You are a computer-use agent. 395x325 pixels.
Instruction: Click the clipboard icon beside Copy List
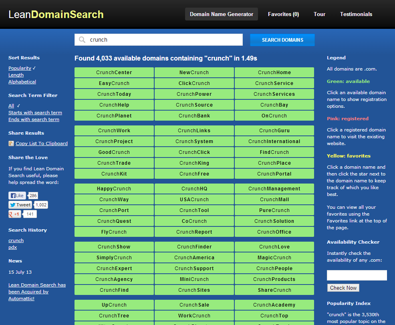click(11, 143)
